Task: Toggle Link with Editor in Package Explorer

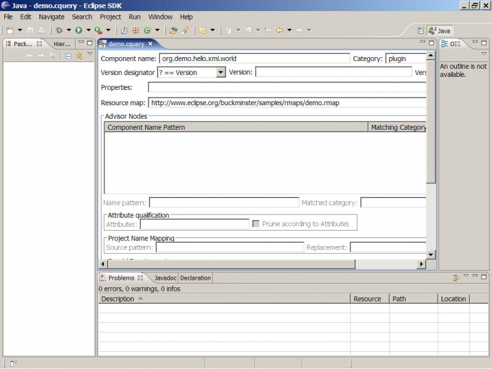Action: click(79, 56)
